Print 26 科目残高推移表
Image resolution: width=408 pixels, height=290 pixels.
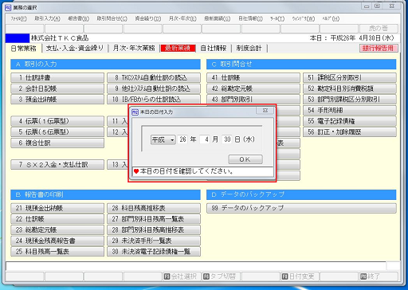(154, 208)
